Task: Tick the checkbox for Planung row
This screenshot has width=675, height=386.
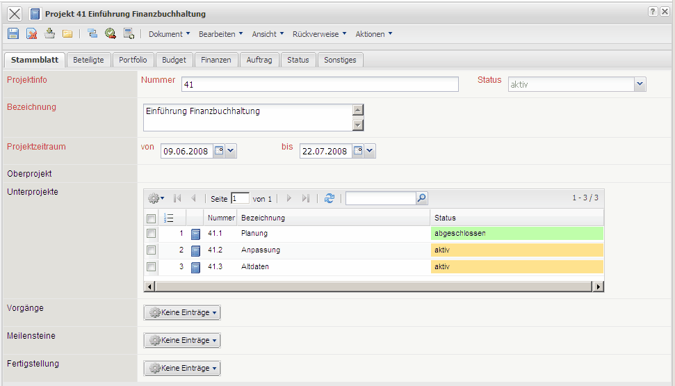Action: [x=151, y=234]
